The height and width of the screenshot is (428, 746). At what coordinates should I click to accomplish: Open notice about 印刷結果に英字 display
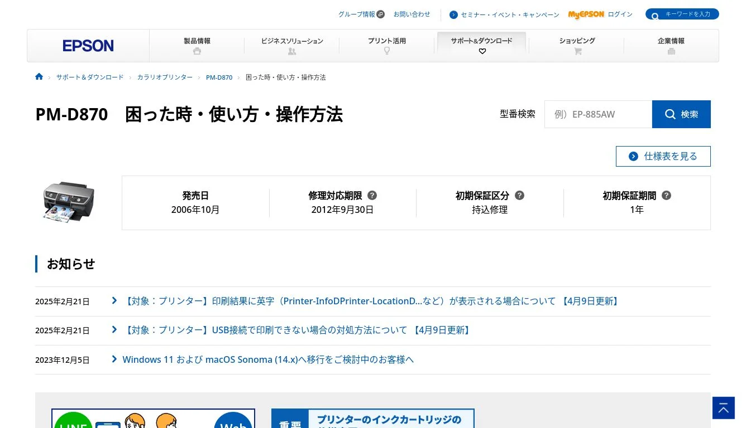[371, 301]
